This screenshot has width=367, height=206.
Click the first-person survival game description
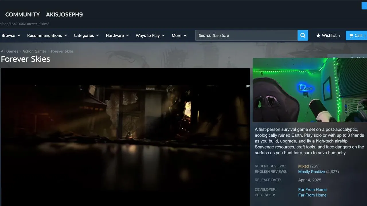click(x=310, y=141)
